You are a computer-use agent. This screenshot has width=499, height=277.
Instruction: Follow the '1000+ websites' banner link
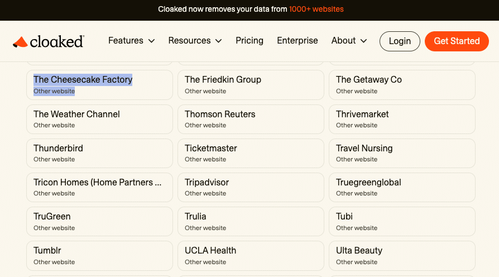tap(316, 9)
